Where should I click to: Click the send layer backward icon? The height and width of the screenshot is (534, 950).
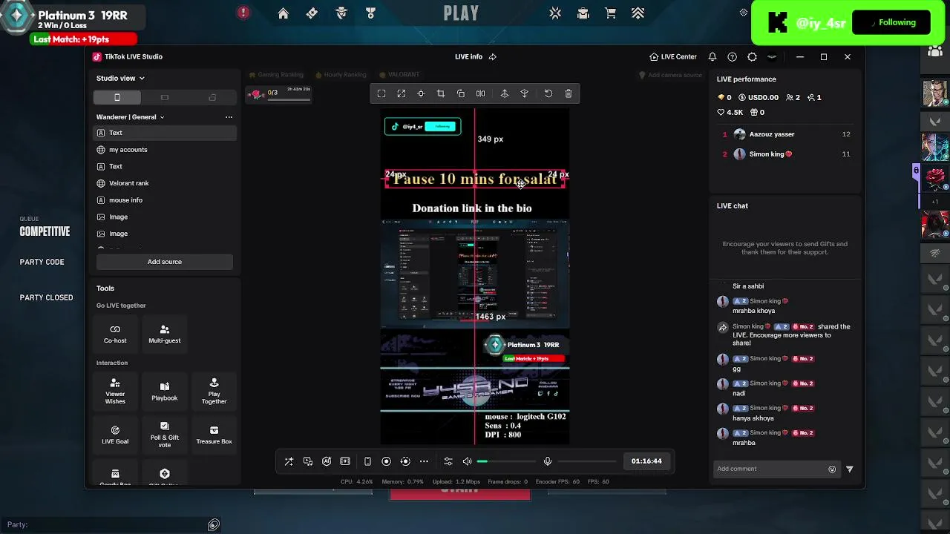(525, 93)
